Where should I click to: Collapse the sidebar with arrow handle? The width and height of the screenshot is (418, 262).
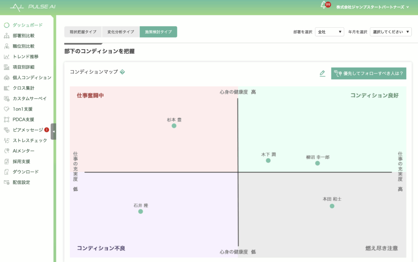[53, 132]
